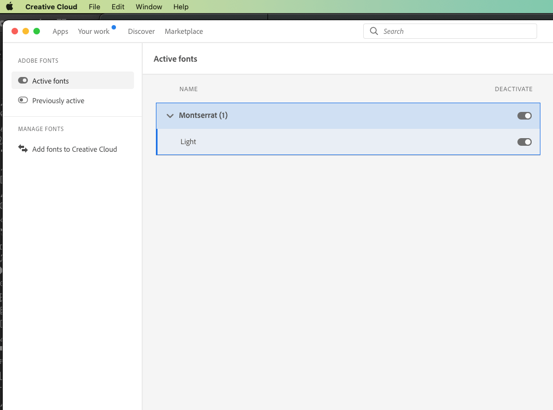The height and width of the screenshot is (410, 553).
Task: Click the DEACTIVATE column header
Action: (514, 89)
